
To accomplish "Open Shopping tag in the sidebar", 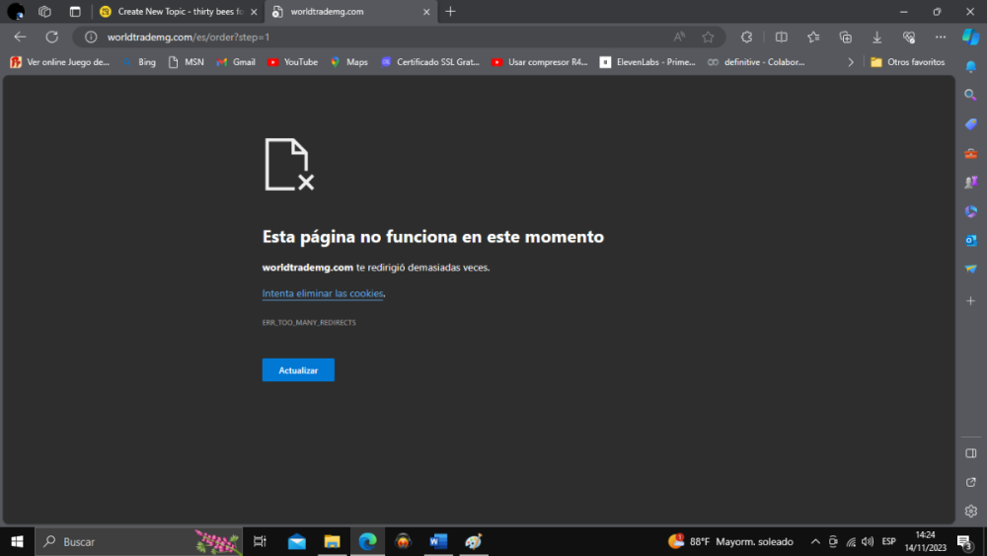I will point(970,124).
